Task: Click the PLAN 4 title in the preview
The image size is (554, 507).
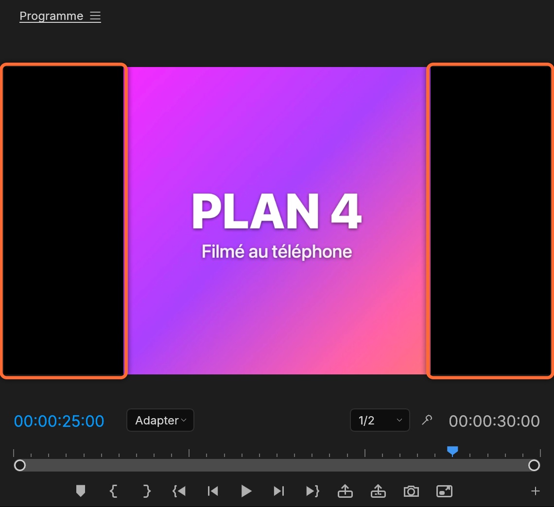Action: (277, 211)
